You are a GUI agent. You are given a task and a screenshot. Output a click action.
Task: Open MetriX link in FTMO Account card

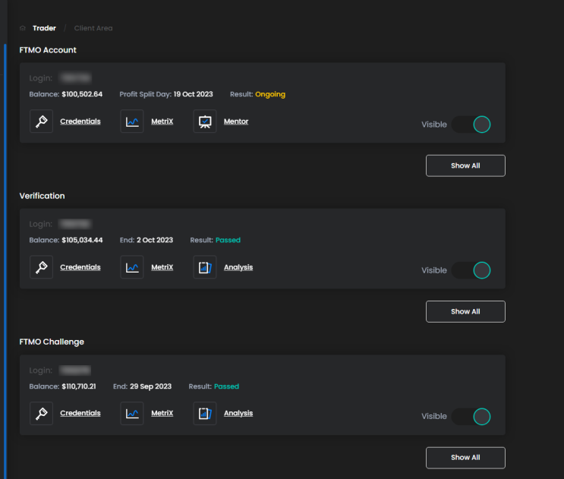[x=162, y=121]
